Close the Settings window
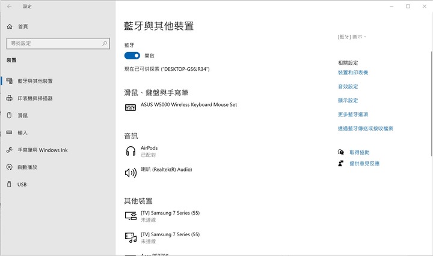The image size is (433, 256). (425, 6)
